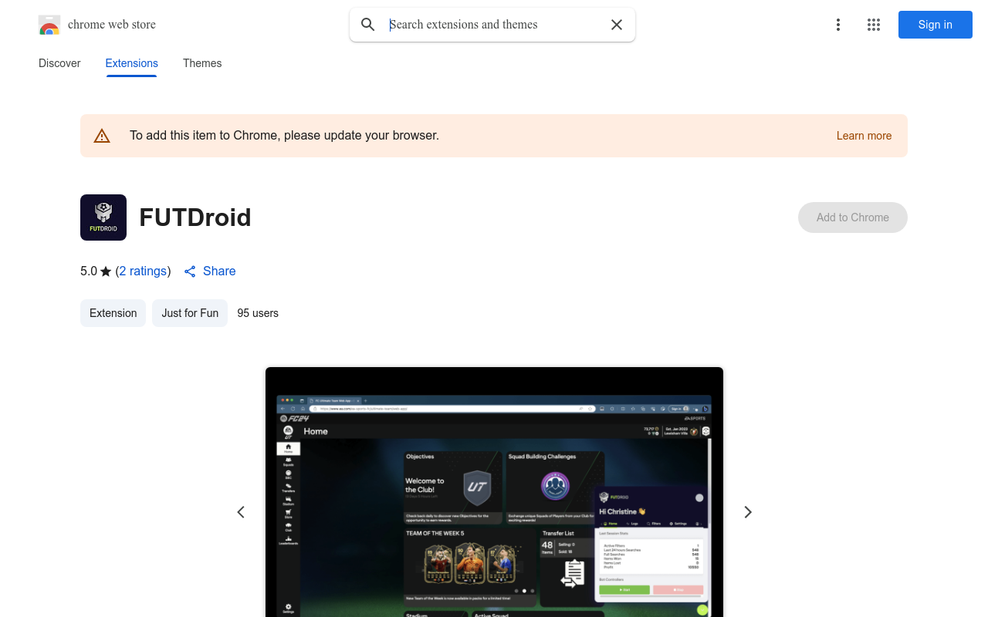
Task: Click the Share link
Action: click(219, 271)
